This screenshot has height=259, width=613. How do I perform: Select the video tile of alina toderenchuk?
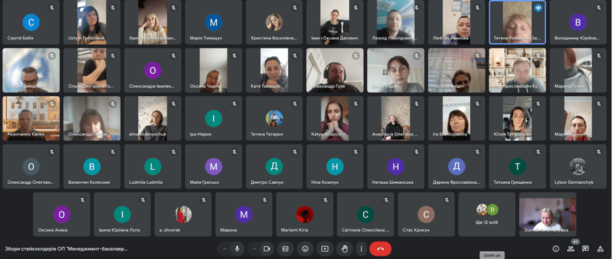click(153, 118)
